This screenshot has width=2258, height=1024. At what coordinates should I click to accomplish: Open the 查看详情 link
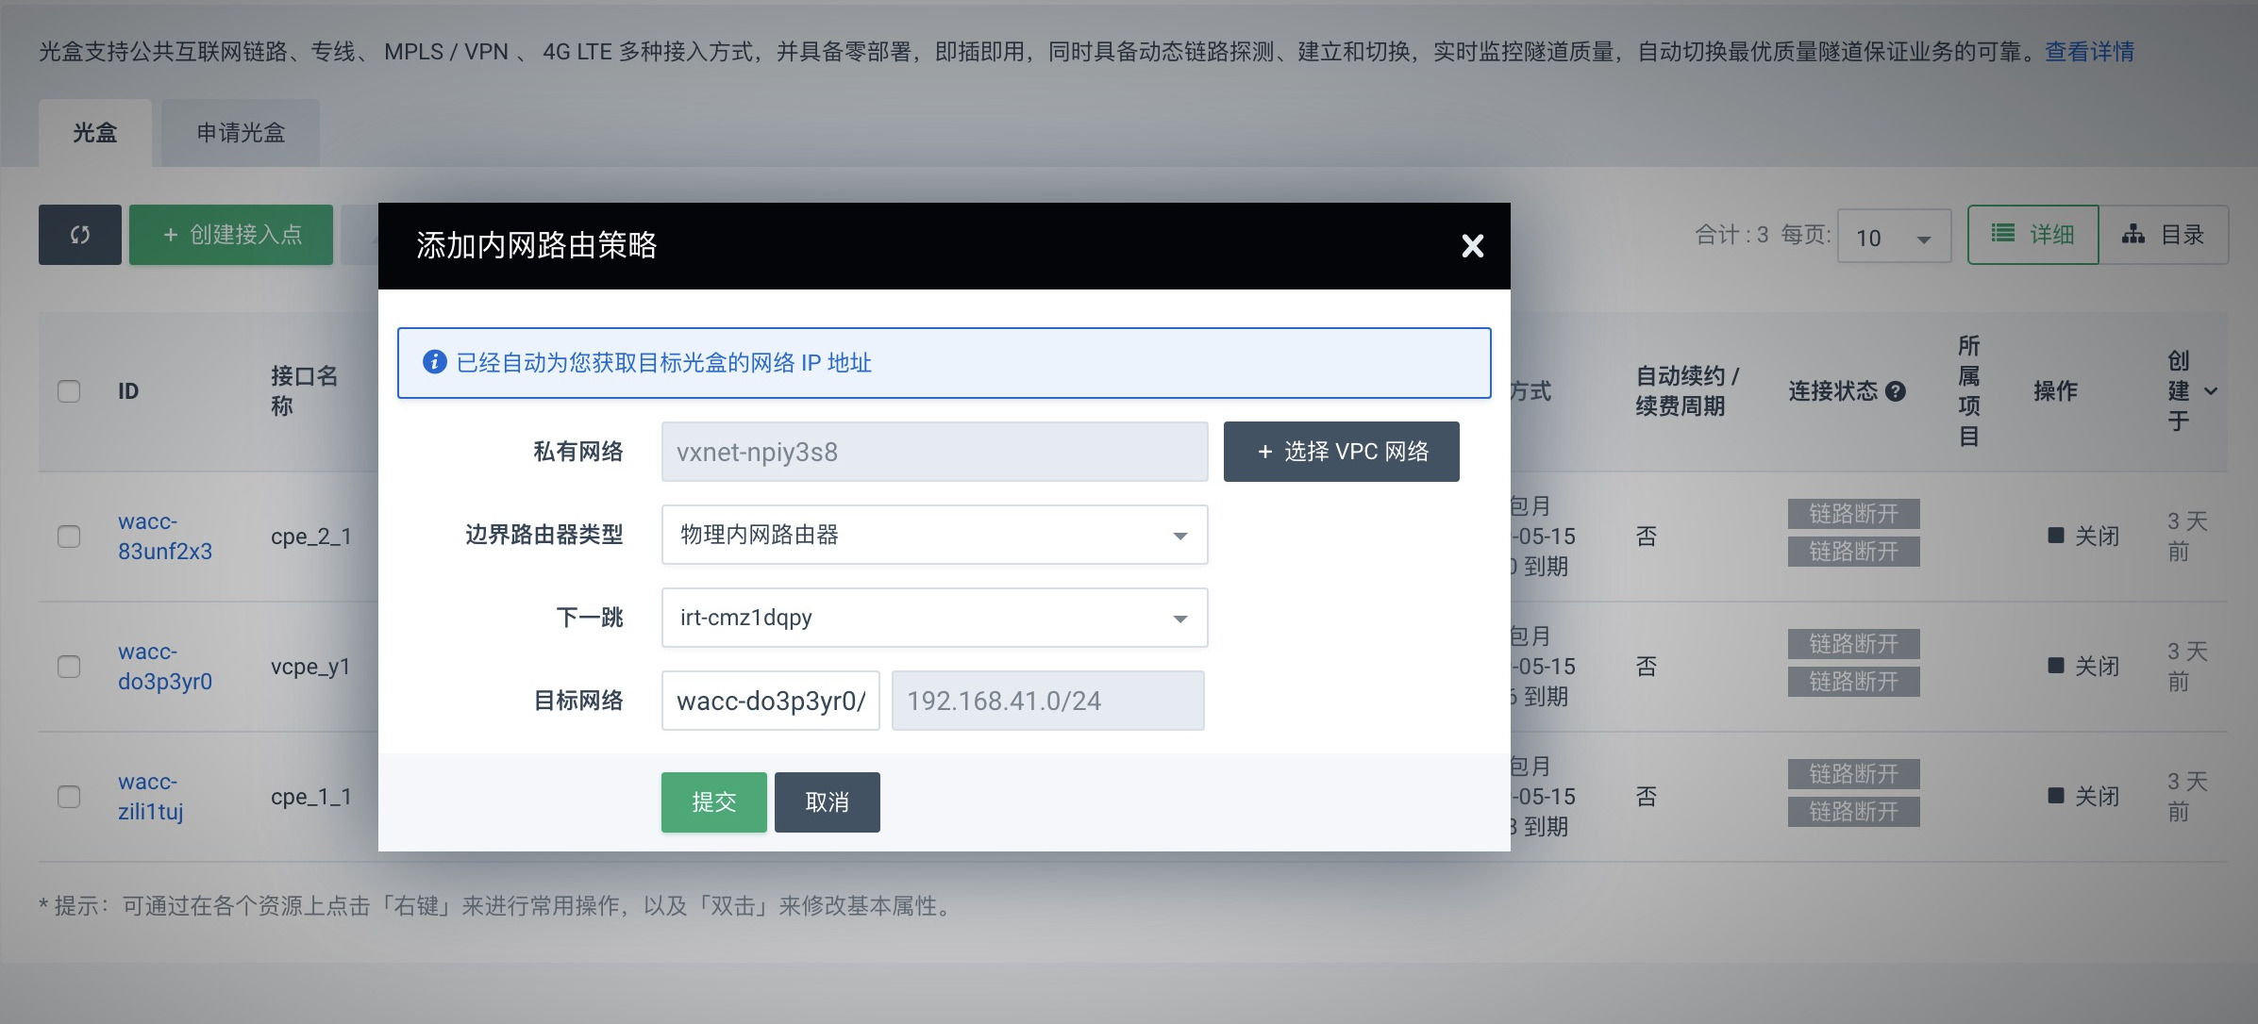click(x=2090, y=52)
